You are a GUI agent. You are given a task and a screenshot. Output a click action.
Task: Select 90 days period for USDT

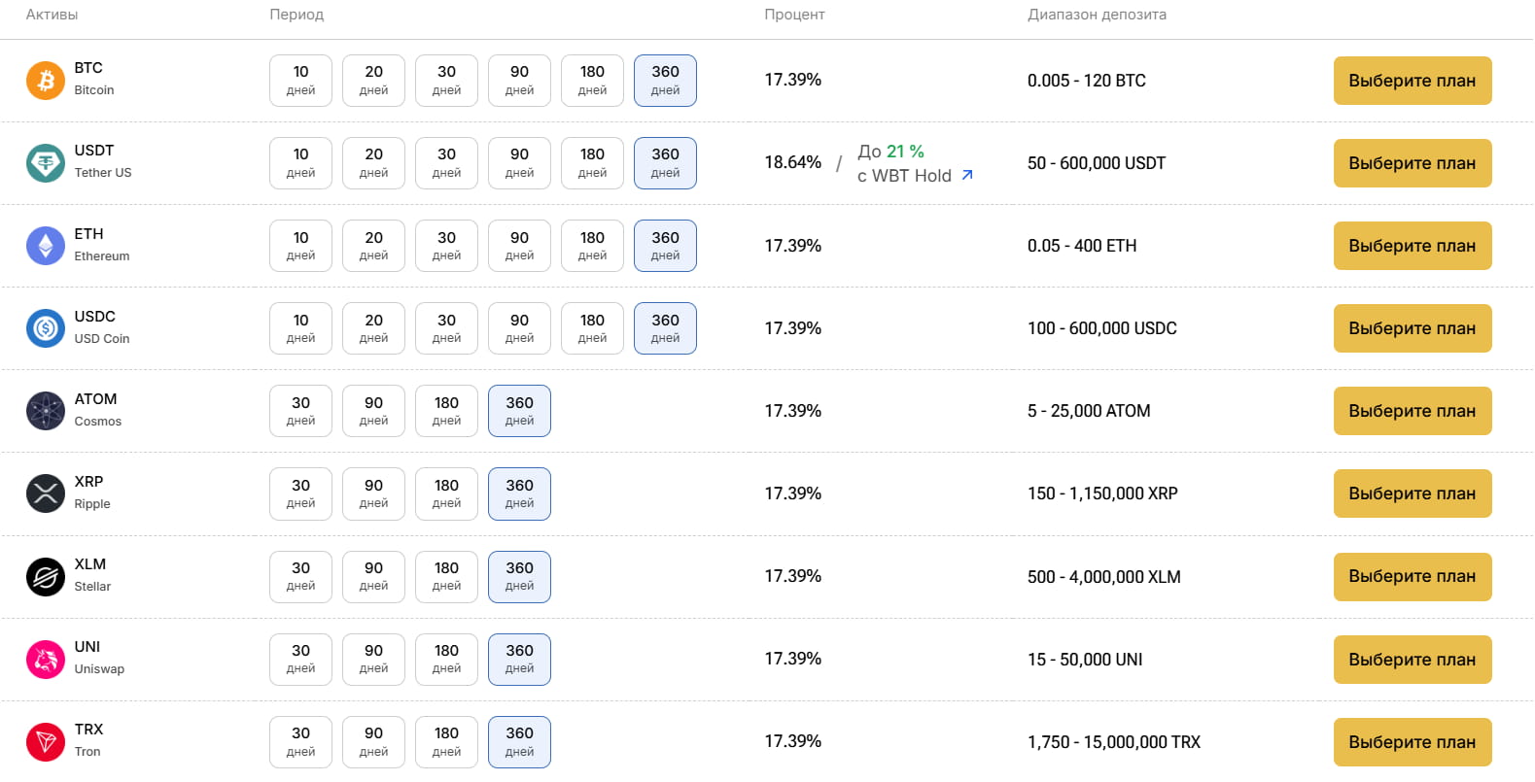tap(520, 163)
